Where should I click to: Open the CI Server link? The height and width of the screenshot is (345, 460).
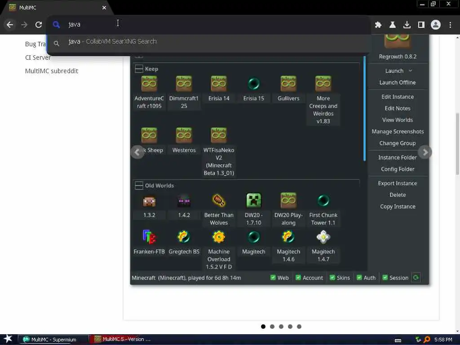click(x=38, y=57)
